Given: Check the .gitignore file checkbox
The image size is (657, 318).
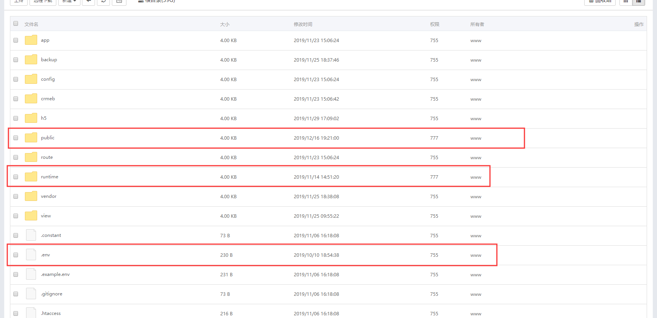Looking at the screenshot, I should coord(16,294).
